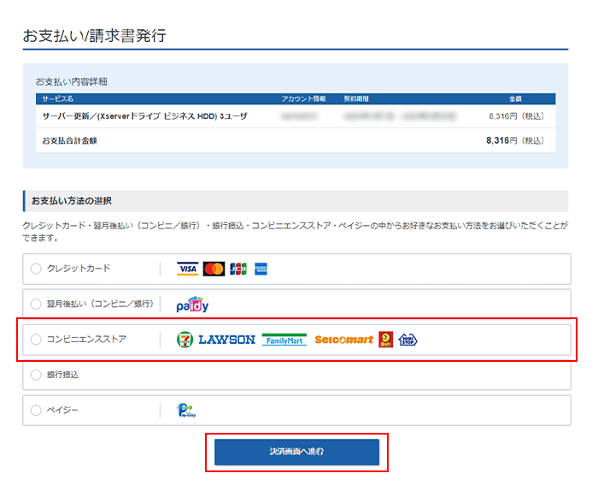Click the bold 8,316円 total amount

[x=501, y=141]
